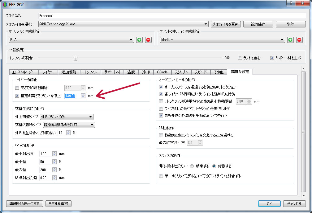The width and height of the screenshot is (312, 213).
Task: Click green plus icon beside PLA material
Action: coord(139,40)
